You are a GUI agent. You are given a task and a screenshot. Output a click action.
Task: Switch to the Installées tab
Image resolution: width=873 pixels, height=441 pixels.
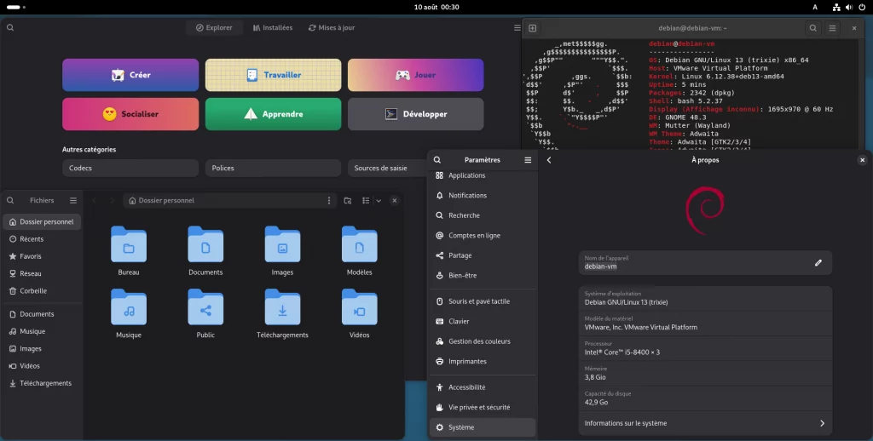pyautogui.click(x=271, y=28)
